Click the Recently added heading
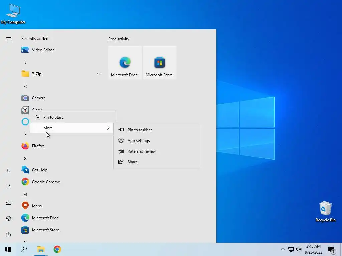 pyautogui.click(x=35, y=39)
